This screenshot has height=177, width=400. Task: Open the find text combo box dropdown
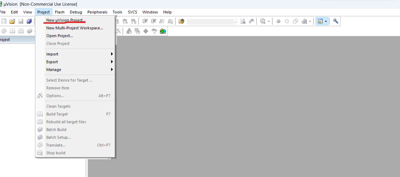(235, 21)
